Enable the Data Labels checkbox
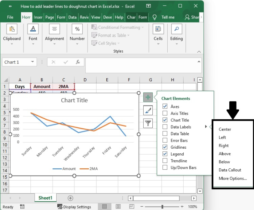 165,127
